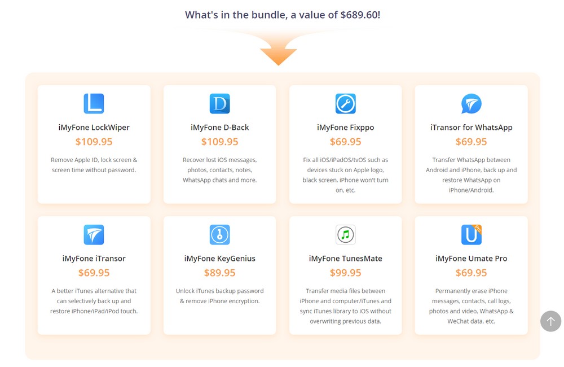The width and height of the screenshot is (564, 367).
Task: Select the iMyFone Fixppo product name
Action: [345, 128]
